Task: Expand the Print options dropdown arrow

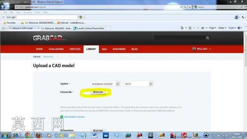Action: 207,28
